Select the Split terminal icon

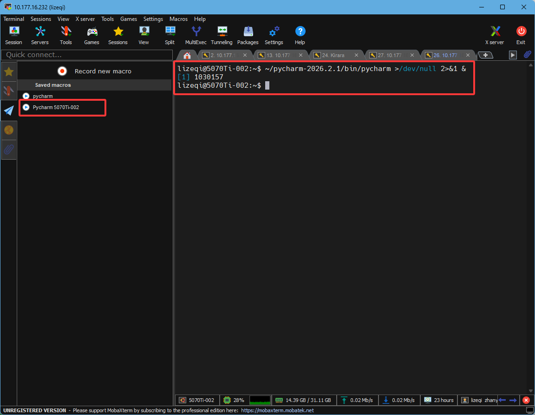pyautogui.click(x=170, y=35)
